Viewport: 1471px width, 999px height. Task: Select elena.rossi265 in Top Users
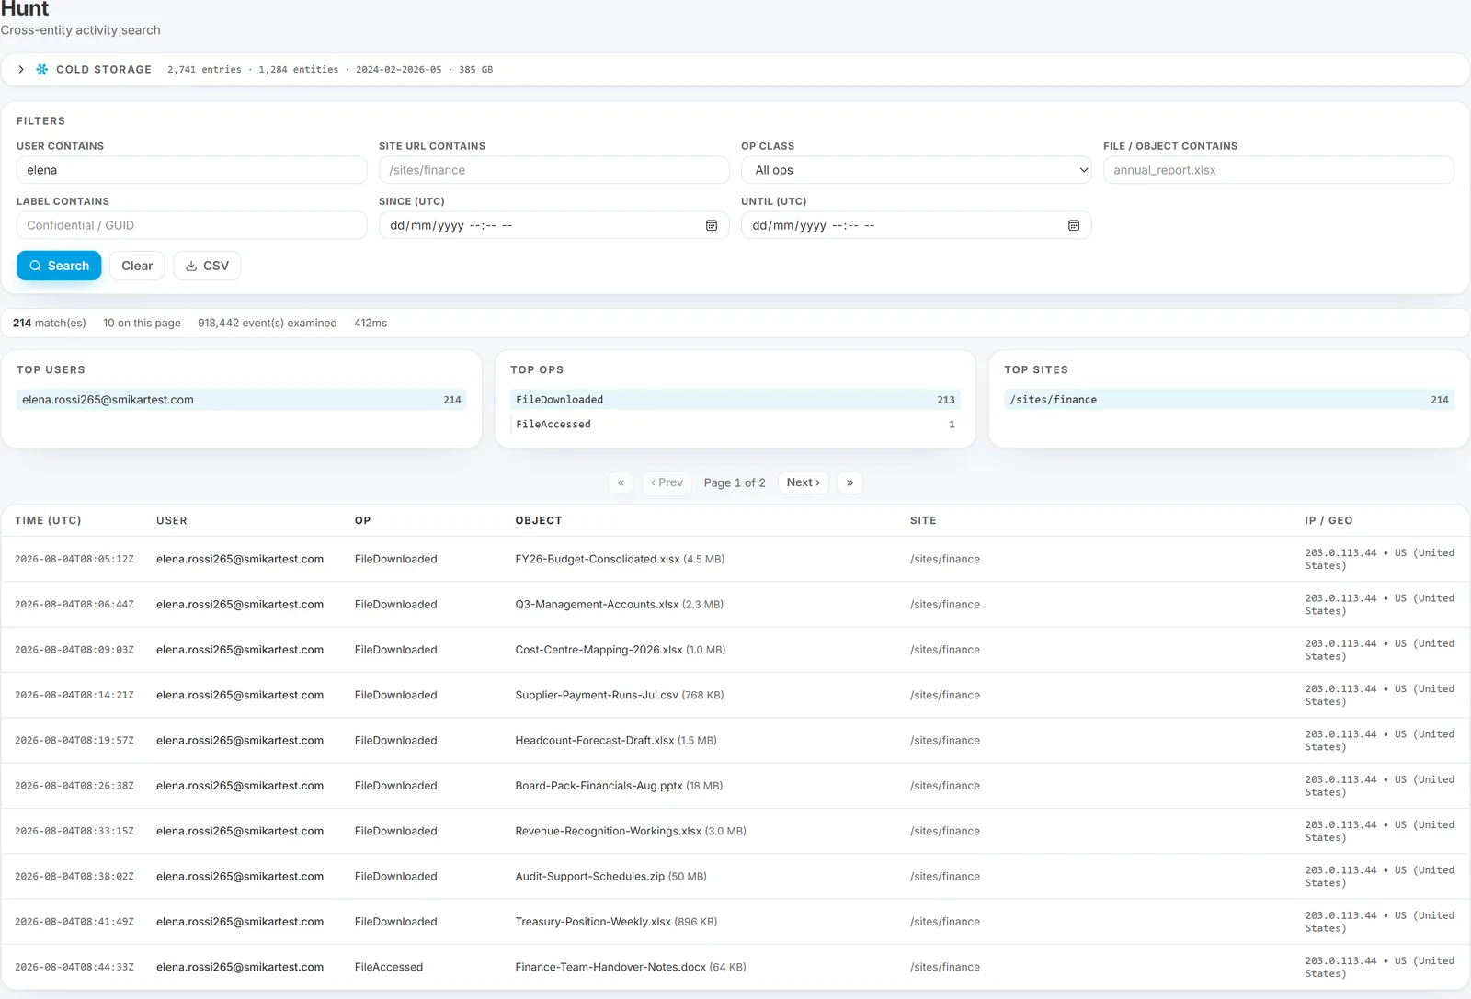pos(242,400)
